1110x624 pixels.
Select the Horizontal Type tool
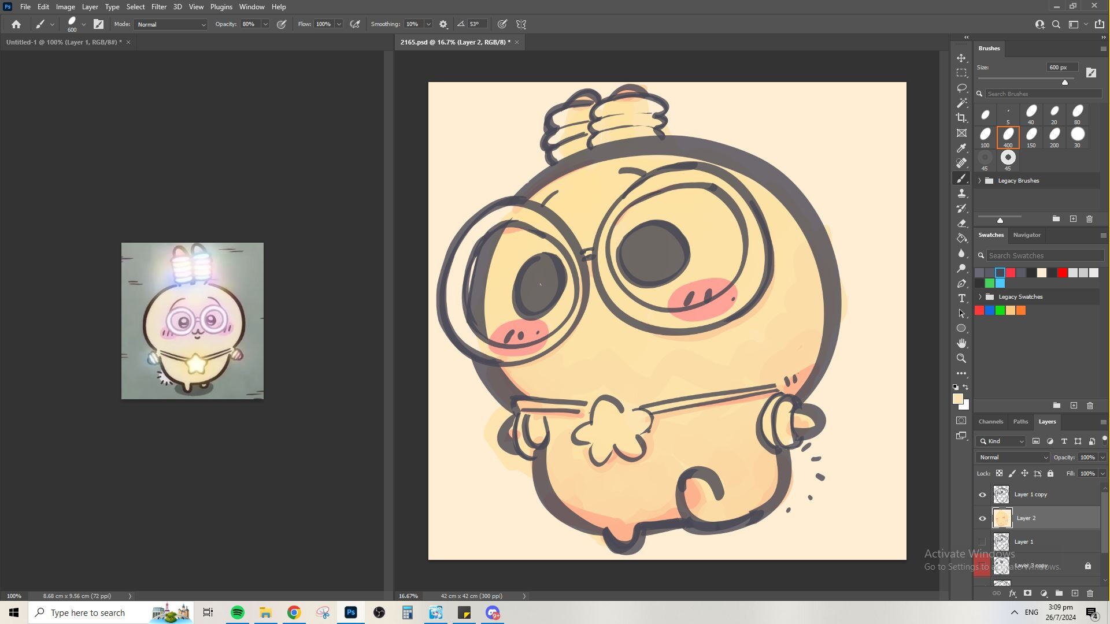tap(961, 299)
